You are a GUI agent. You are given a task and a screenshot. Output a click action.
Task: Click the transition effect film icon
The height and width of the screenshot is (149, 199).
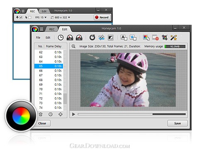pos(111,38)
